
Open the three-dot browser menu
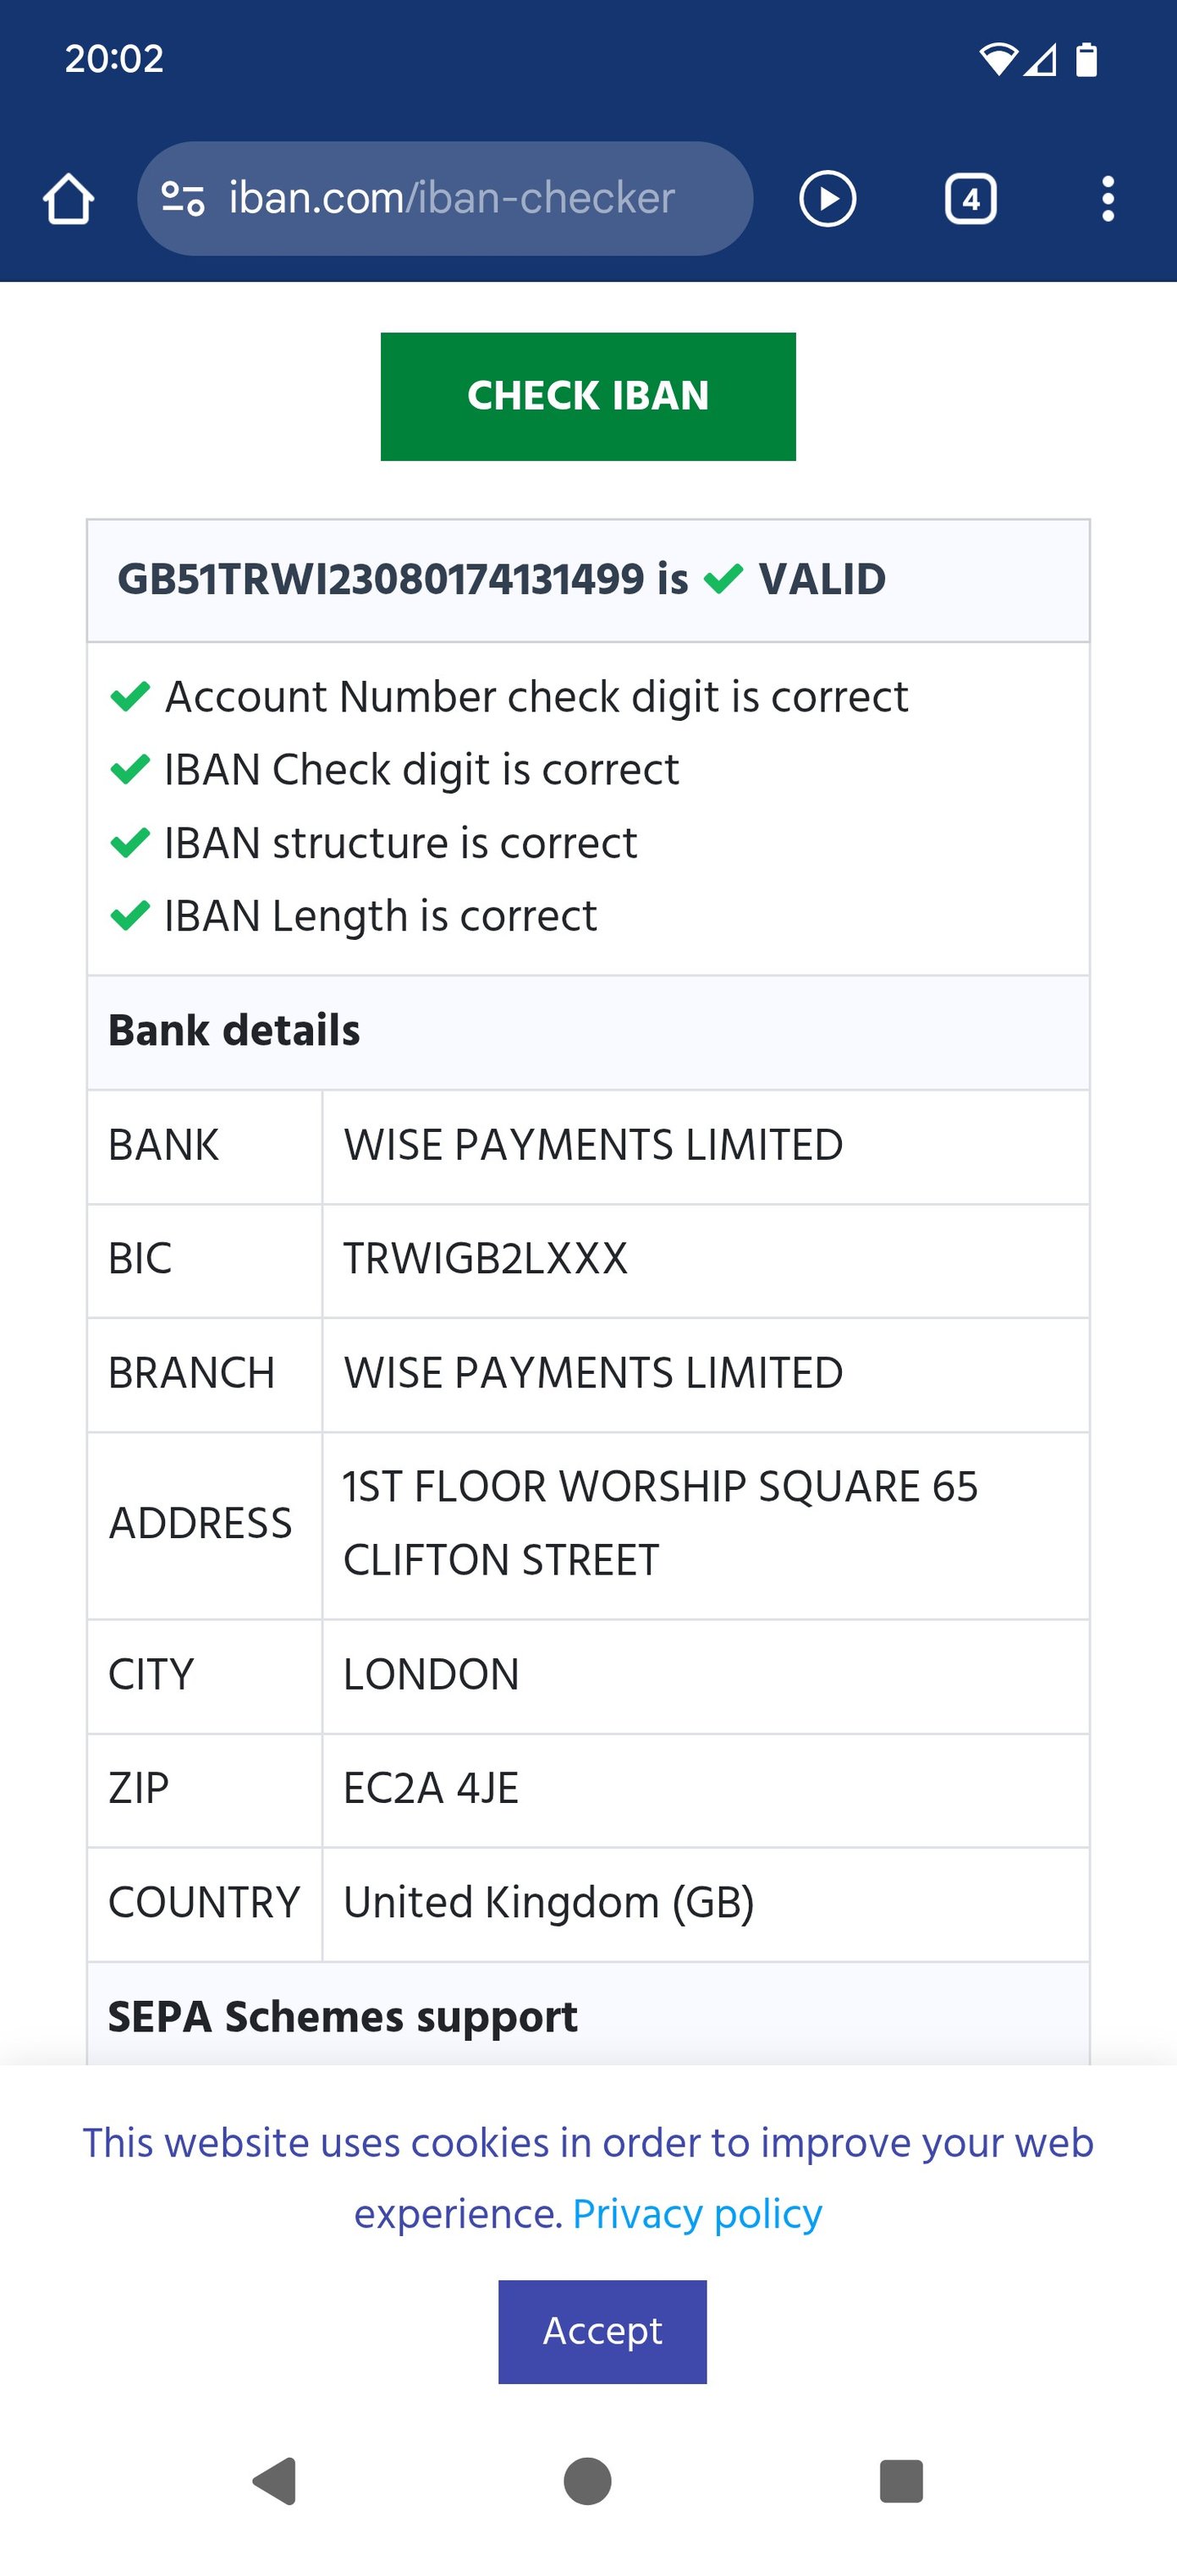pos(1108,199)
